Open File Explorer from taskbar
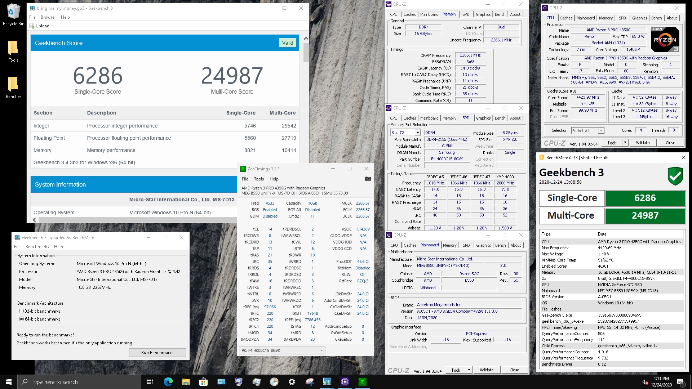 coord(186,382)
